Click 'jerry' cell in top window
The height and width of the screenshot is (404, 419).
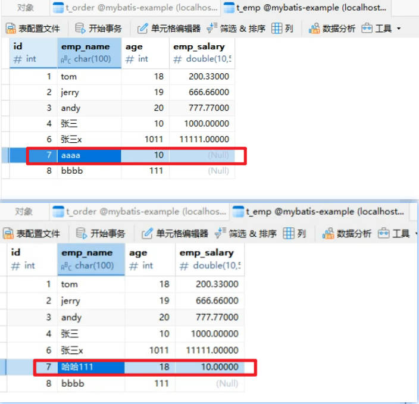[89, 92]
